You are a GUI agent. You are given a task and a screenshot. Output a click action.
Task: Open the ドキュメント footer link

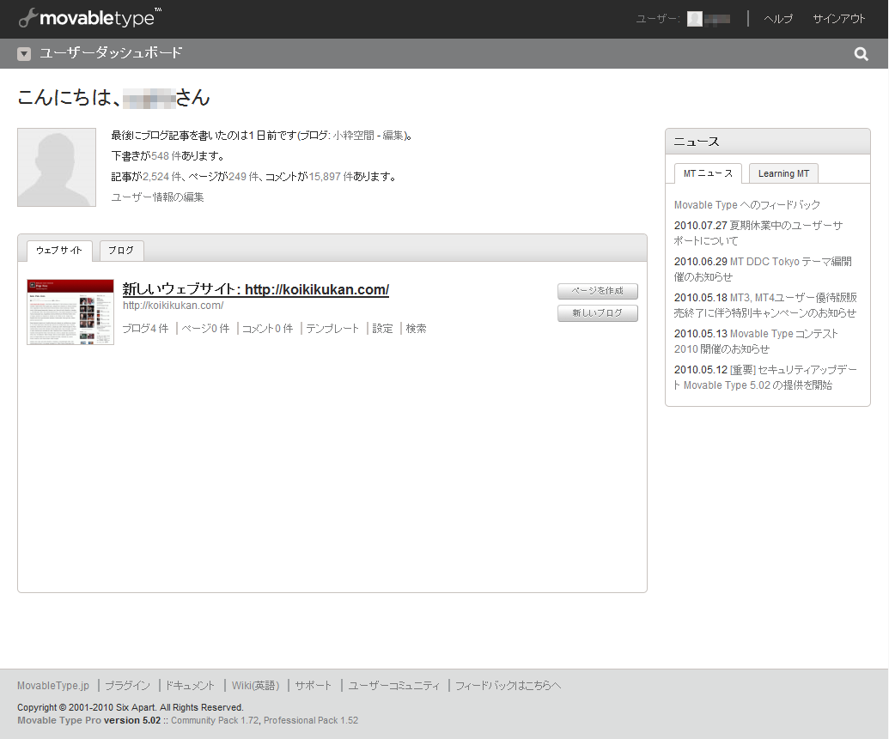click(x=190, y=686)
